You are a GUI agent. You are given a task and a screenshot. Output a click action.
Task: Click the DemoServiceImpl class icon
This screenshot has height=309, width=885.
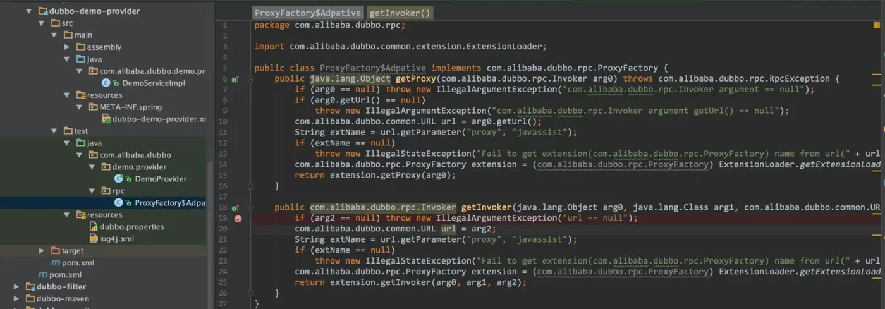point(106,83)
